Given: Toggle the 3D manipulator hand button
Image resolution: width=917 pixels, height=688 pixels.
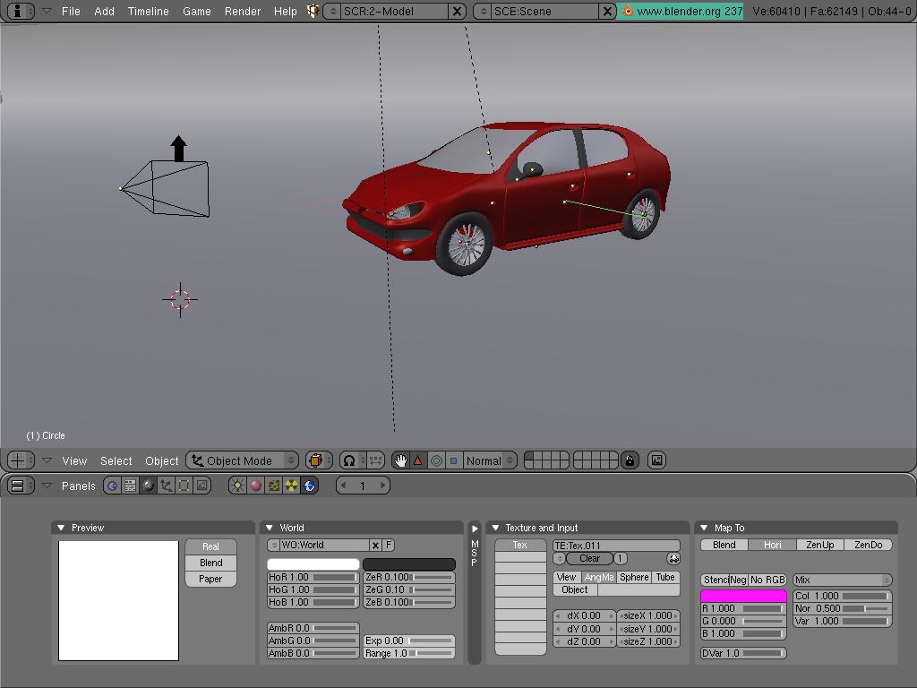Looking at the screenshot, I should click(400, 460).
